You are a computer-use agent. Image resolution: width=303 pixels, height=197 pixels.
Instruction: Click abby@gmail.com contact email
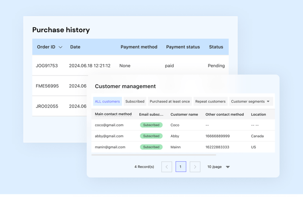tap(109, 136)
